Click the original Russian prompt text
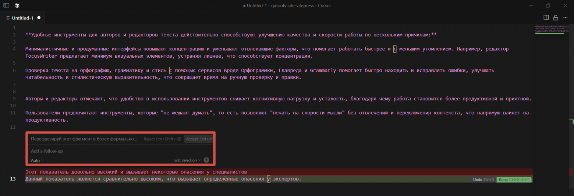The image size is (574, 196). pyautogui.click(x=84, y=139)
